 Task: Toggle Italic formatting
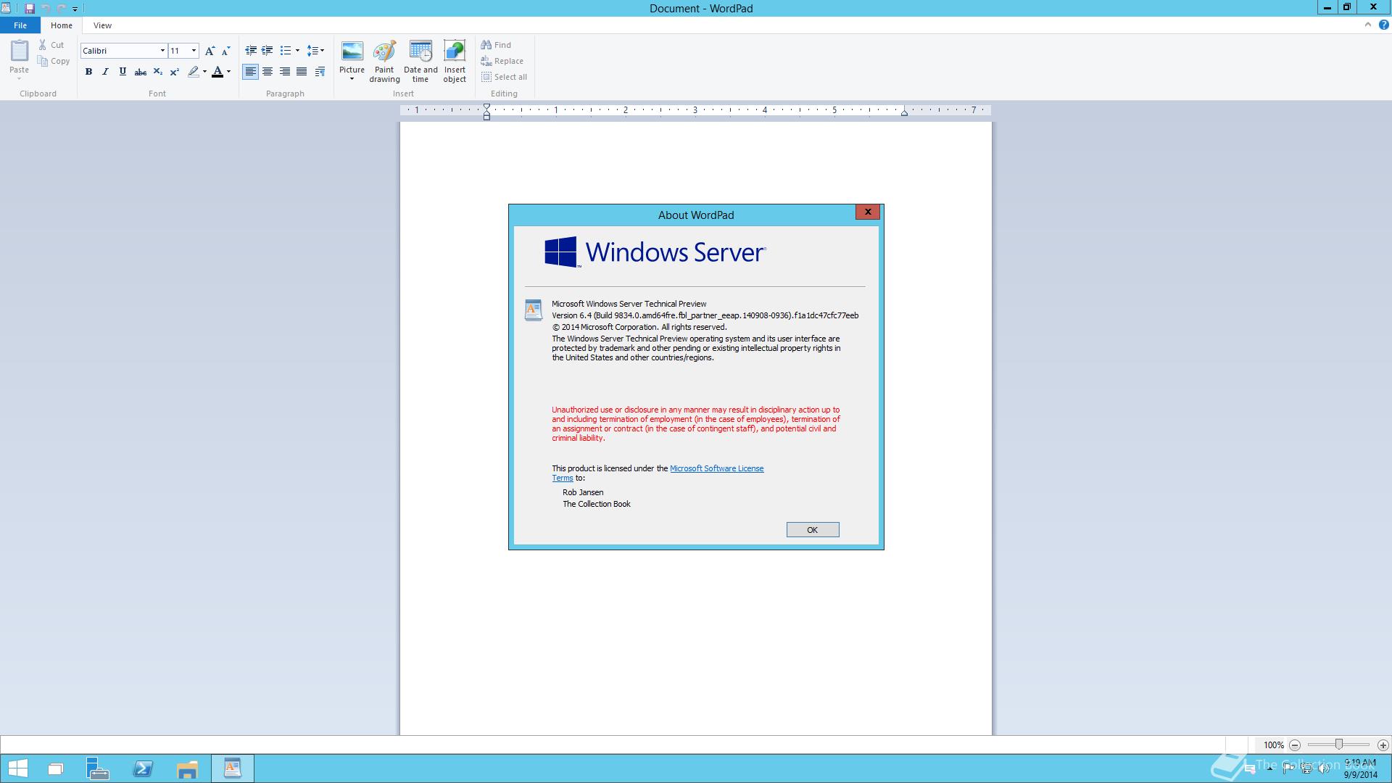105,72
